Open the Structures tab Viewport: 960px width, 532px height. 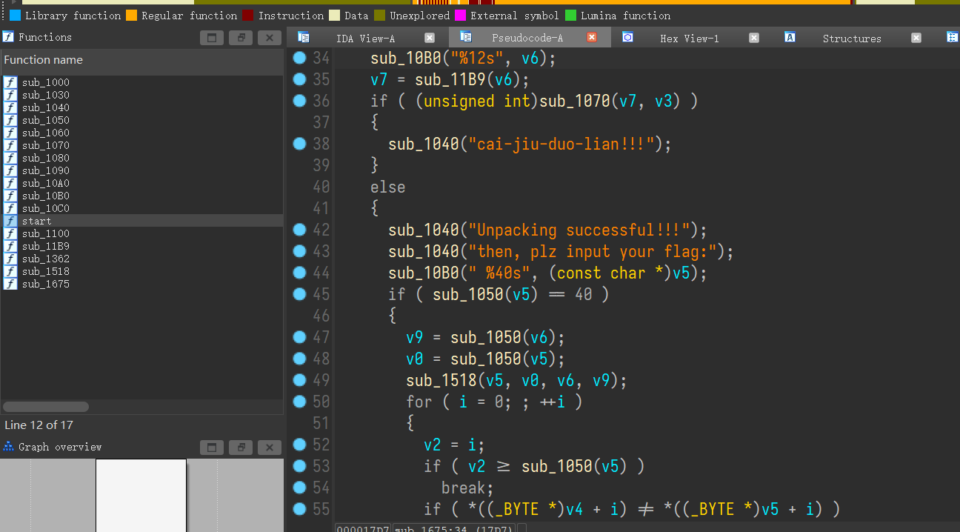tap(851, 39)
